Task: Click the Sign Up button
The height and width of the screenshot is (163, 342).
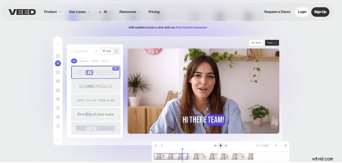Action: [x=320, y=12]
